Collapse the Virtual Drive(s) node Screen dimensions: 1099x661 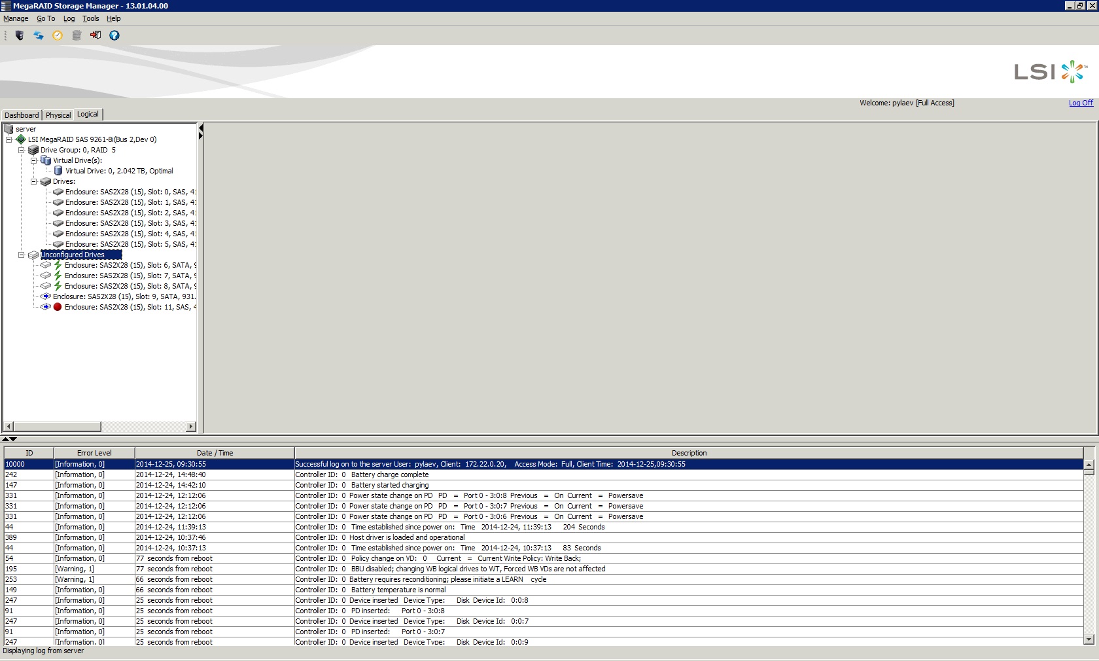pos(33,160)
